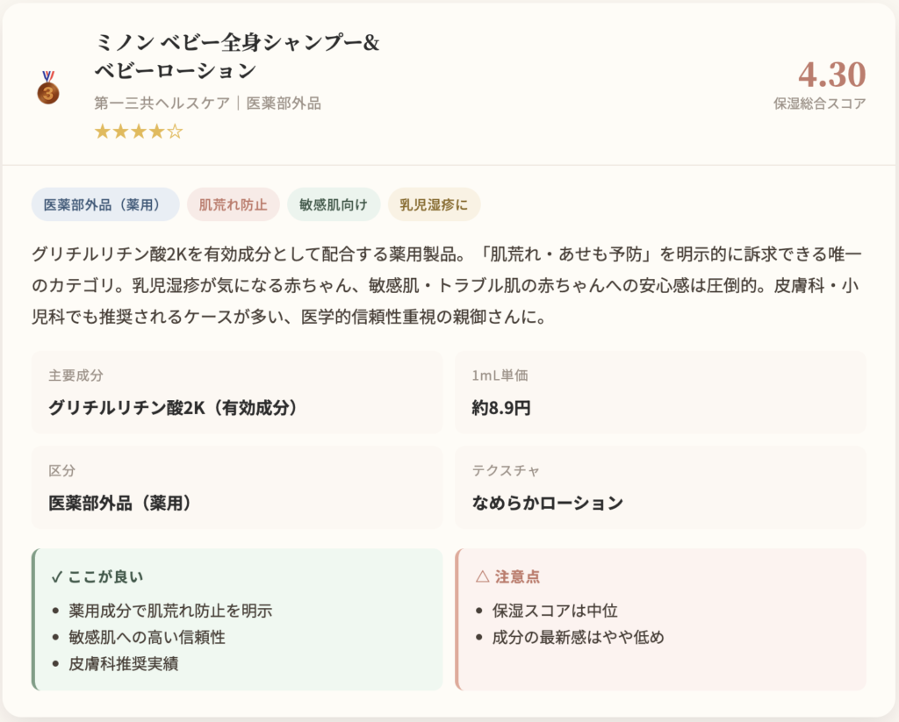899x722 pixels.
Task: Select the 肌荒れ防止 tag
Action: click(x=233, y=204)
